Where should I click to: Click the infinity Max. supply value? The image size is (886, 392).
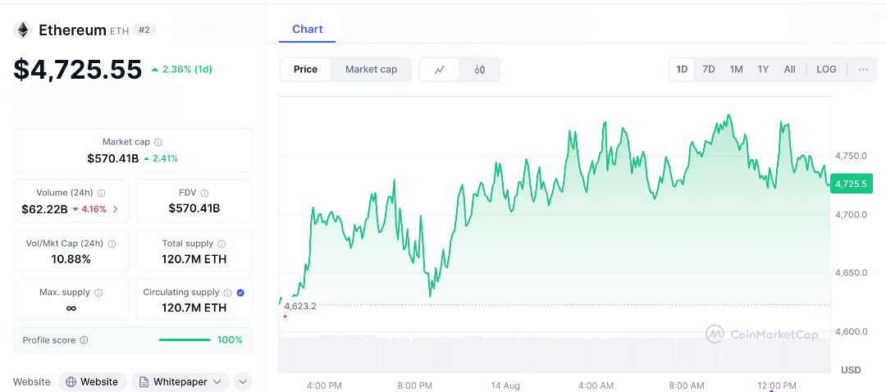[71, 308]
